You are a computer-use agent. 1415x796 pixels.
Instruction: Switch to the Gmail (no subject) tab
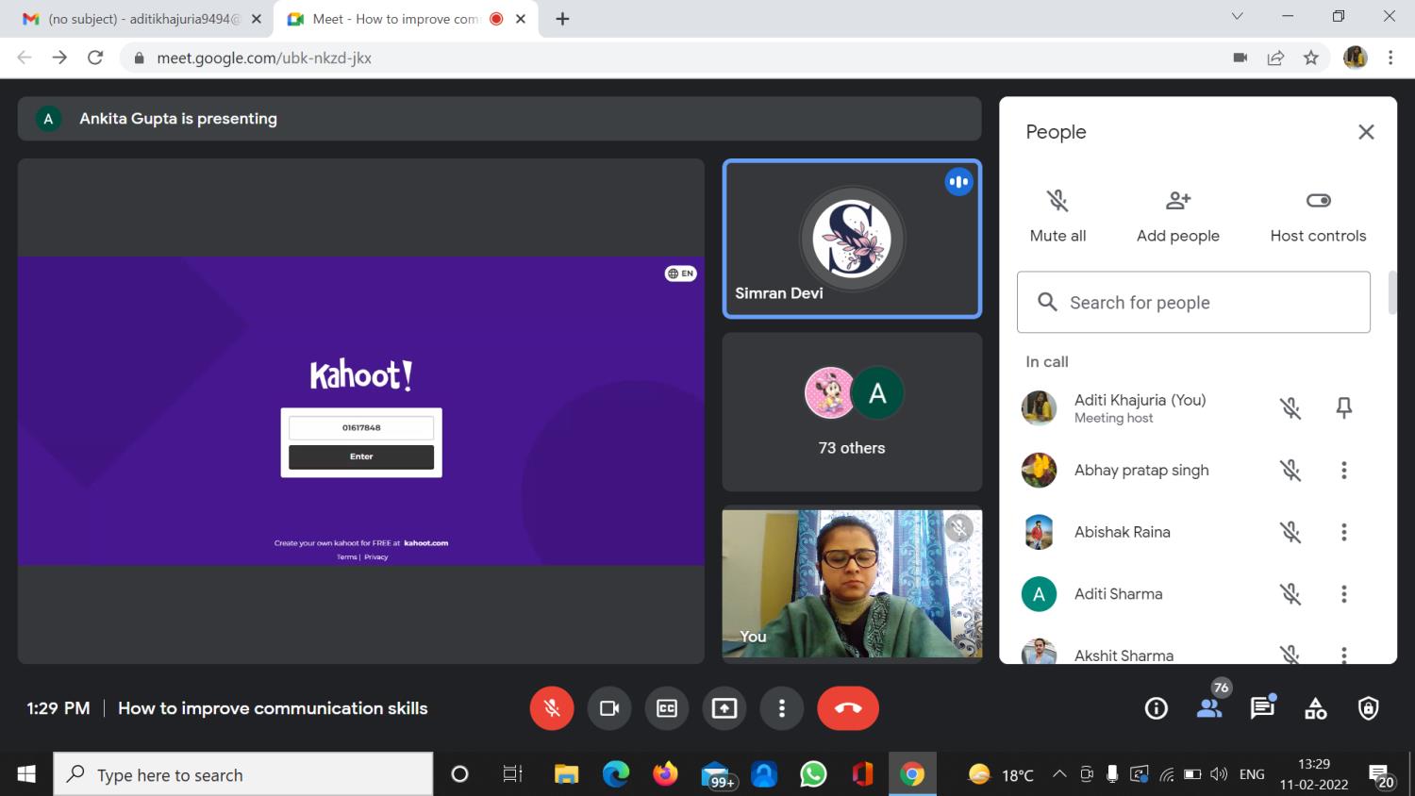click(x=141, y=19)
